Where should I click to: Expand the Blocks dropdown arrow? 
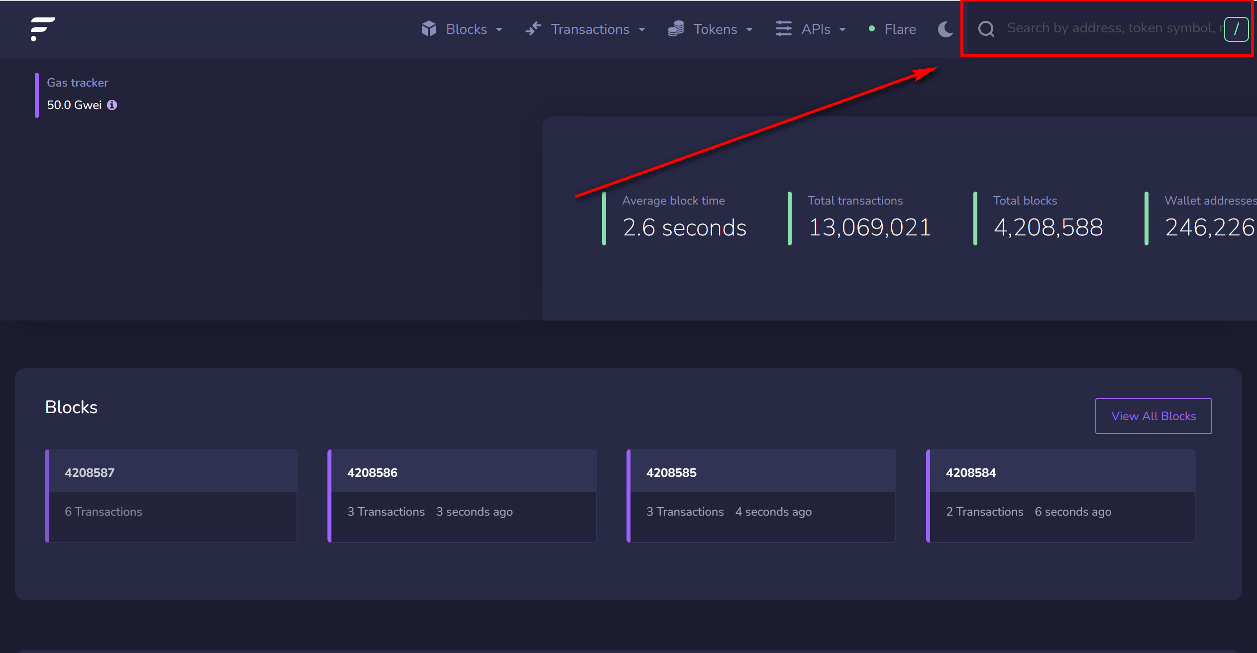(499, 30)
